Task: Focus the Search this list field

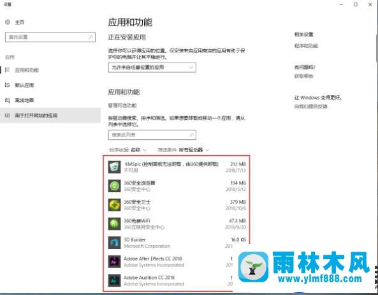Action: 152,135
